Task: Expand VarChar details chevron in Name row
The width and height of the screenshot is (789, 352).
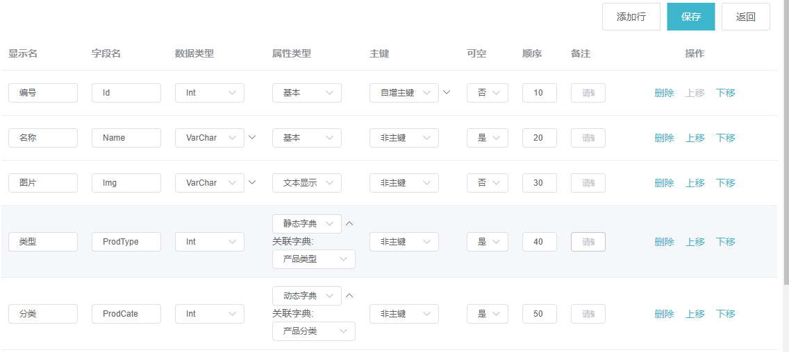Action: [x=252, y=137]
